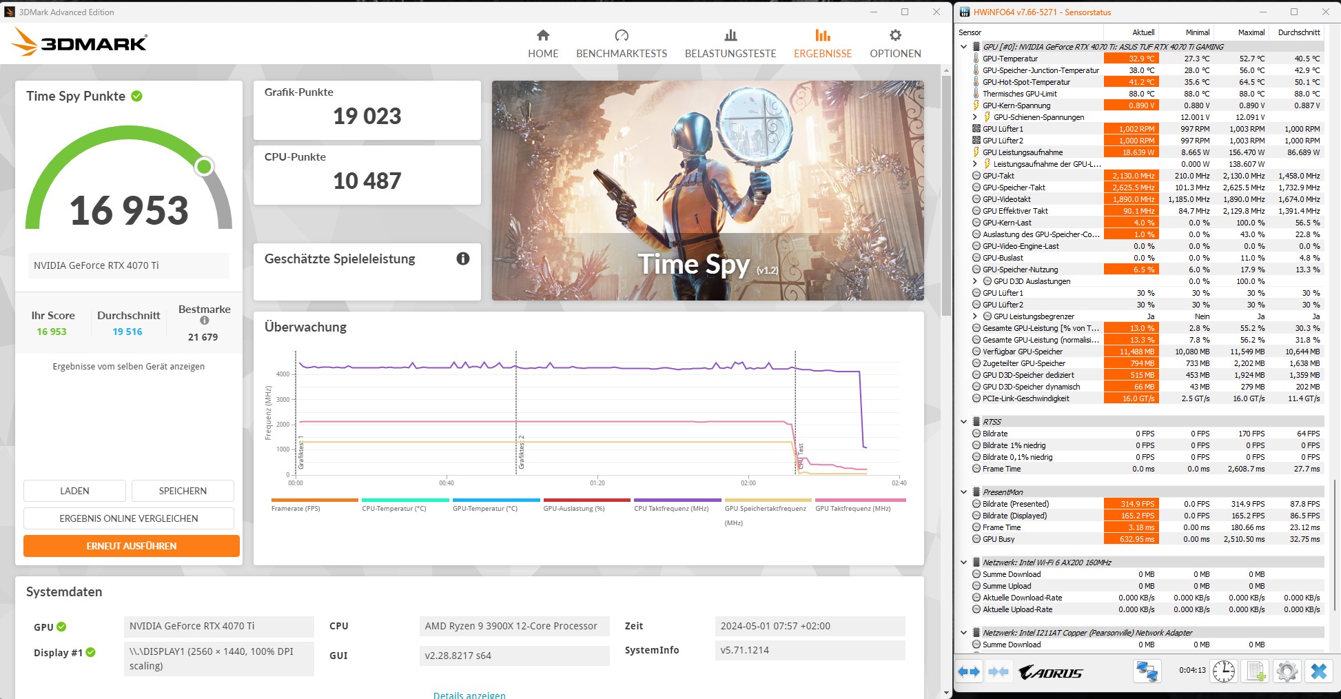Click the AORUS logo in HWiNFO toolbar

point(1050,672)
